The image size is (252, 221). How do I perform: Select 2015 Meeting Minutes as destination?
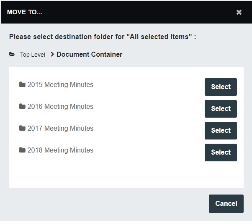click(x=221, y=87)
